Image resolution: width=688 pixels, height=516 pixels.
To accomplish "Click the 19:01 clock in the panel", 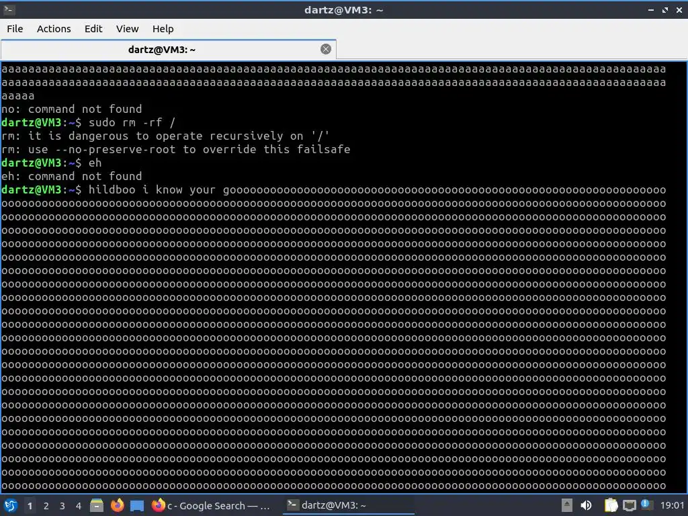I will pyautogui.click(x=672, y=505).
